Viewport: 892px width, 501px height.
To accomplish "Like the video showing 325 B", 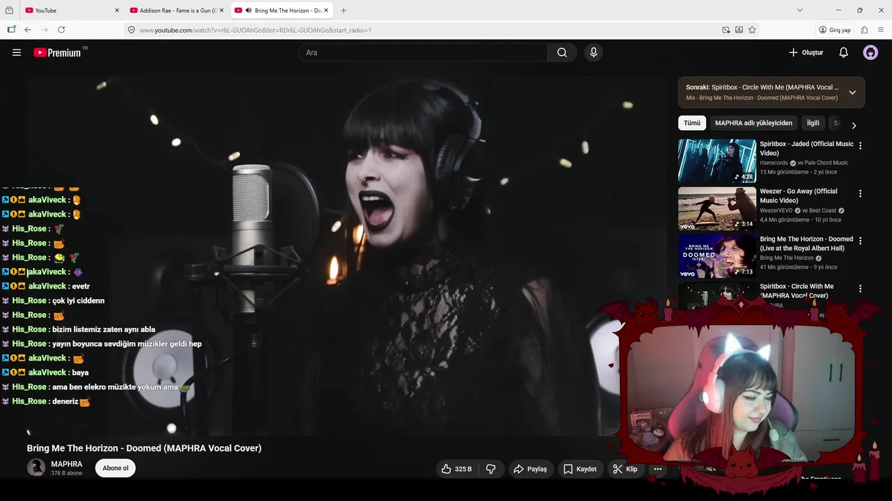I will (x=456, y=469).
